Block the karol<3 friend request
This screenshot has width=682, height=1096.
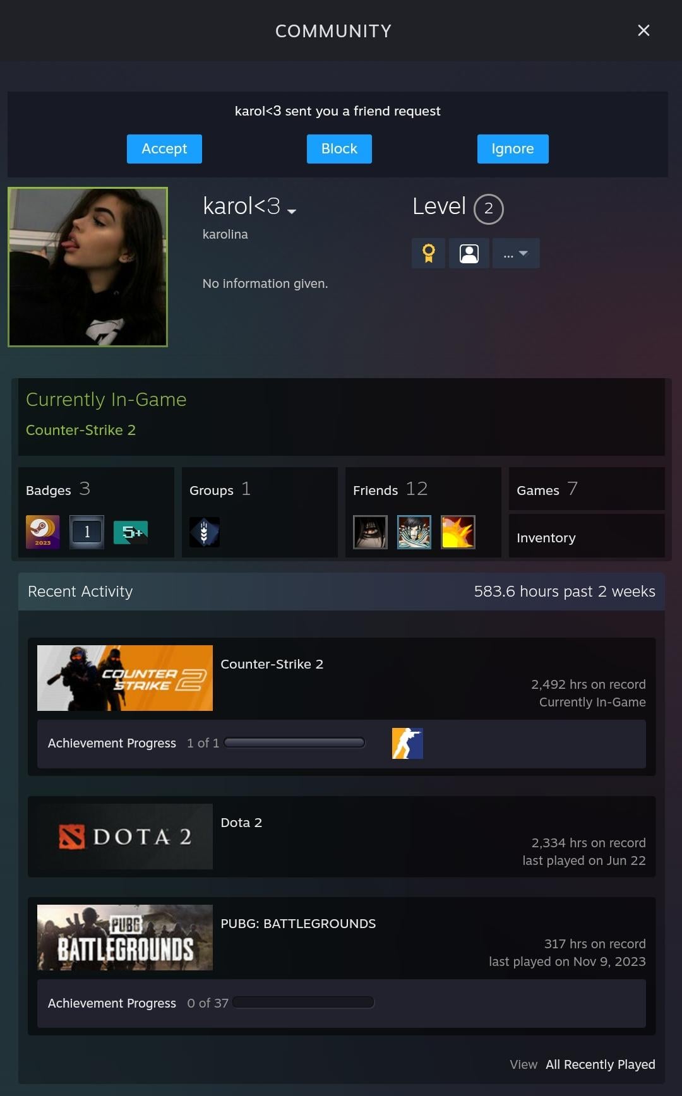click(339, 149)
